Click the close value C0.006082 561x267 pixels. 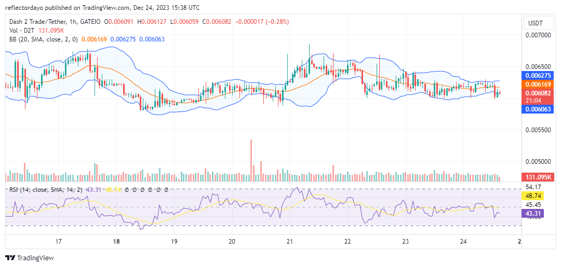(217, 22)
